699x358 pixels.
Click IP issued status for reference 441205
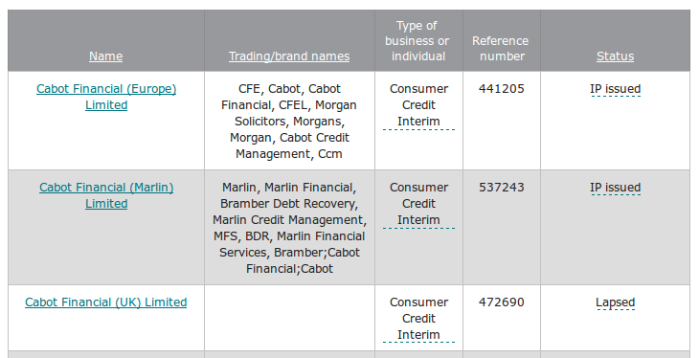[615, 89]
